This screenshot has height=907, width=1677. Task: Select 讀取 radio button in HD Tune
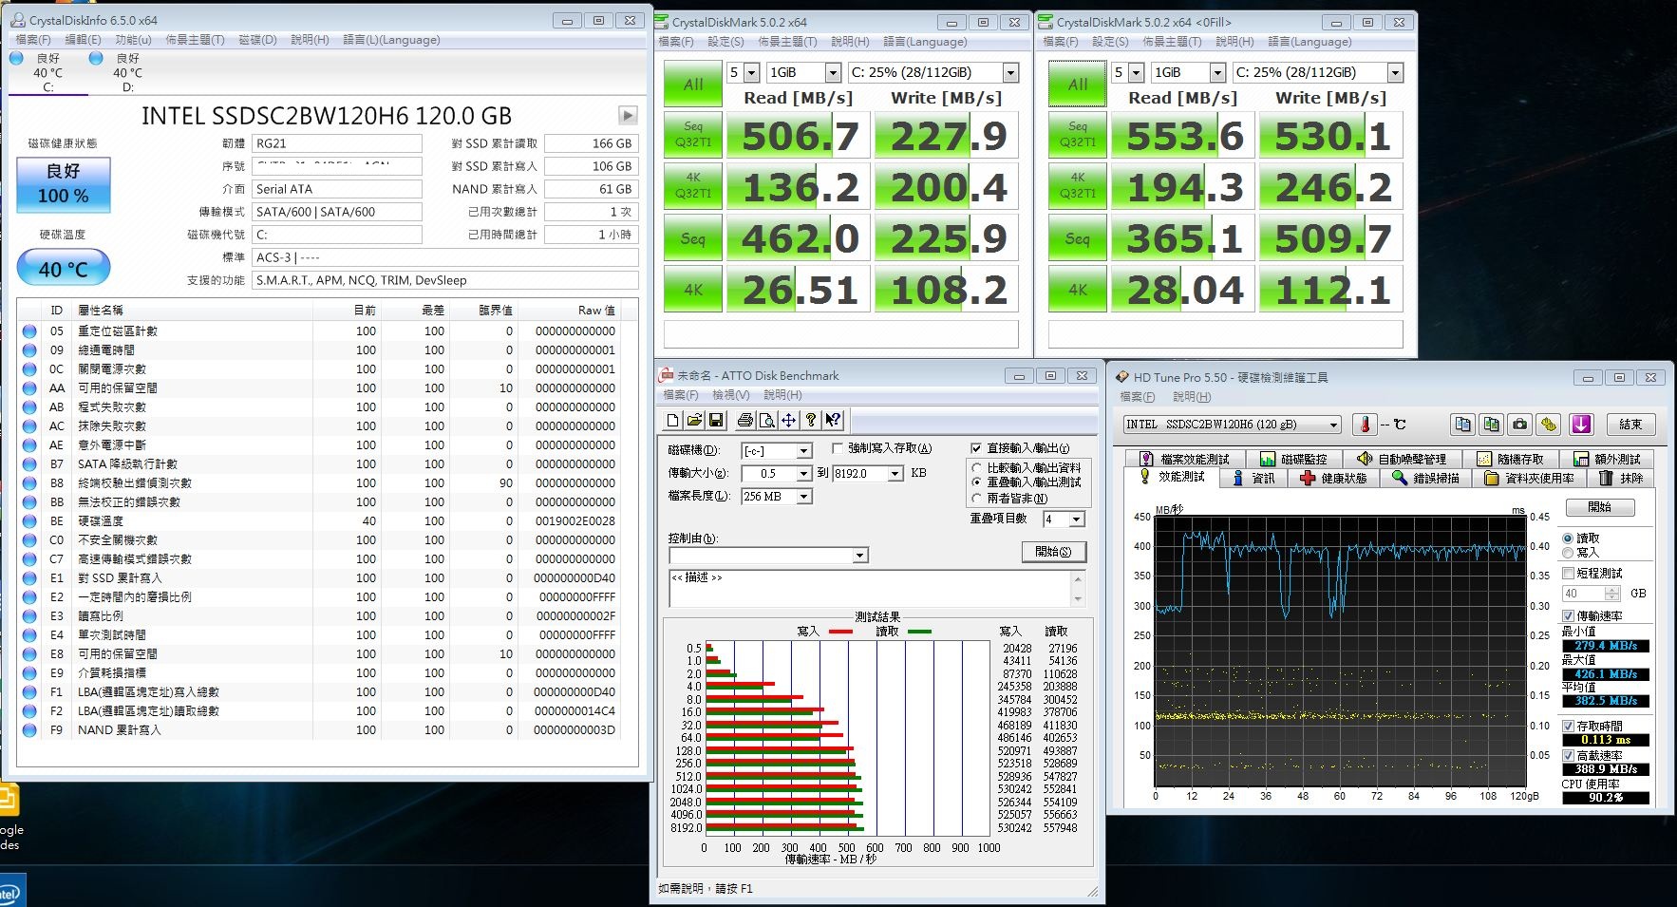pyautogui.click(x=1568, y=539)
